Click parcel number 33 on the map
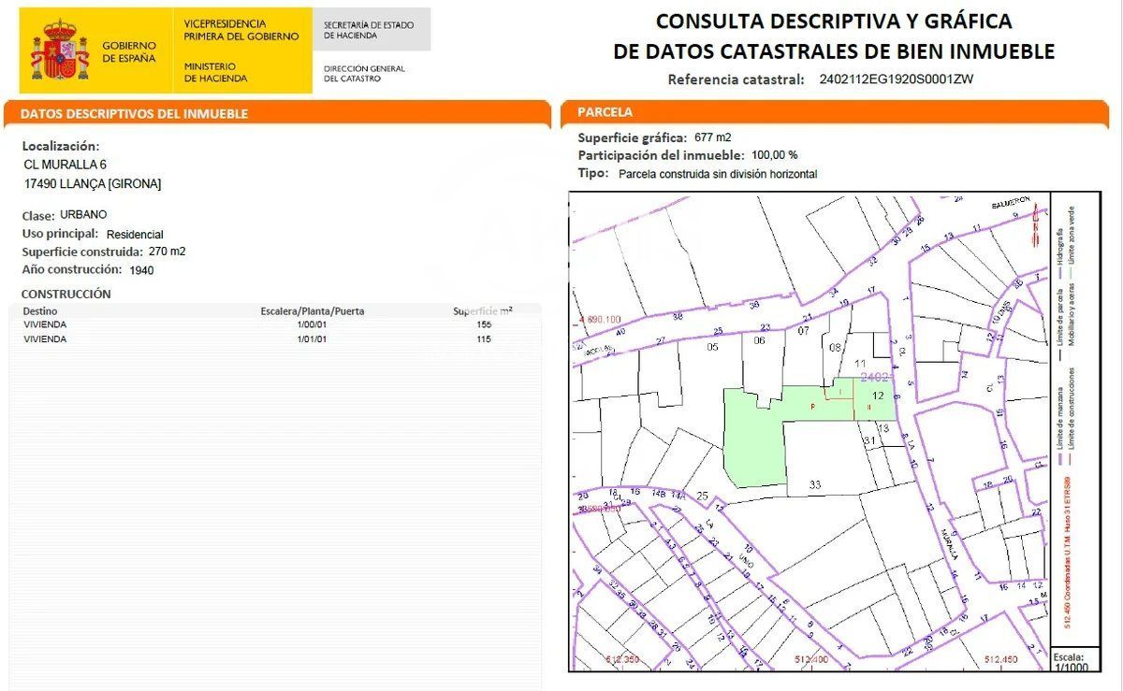This screenshot has height=691, width=1123. [x=815, y=484]
